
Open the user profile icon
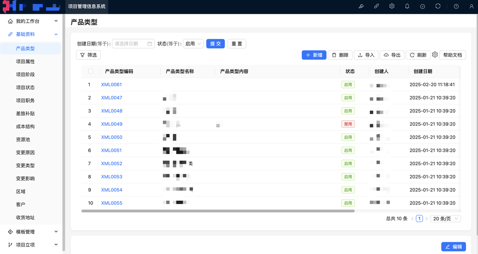pos(472,6)
